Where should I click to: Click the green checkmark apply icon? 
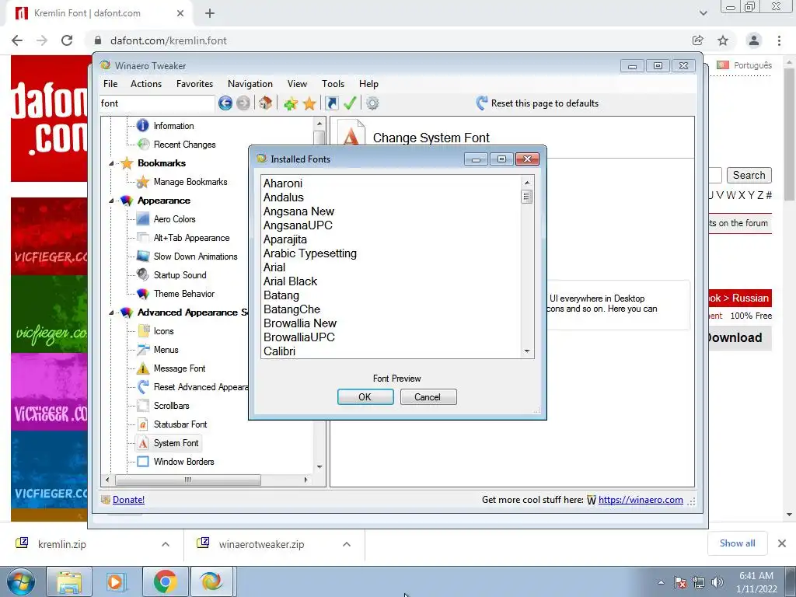click(x=350, y=103)
